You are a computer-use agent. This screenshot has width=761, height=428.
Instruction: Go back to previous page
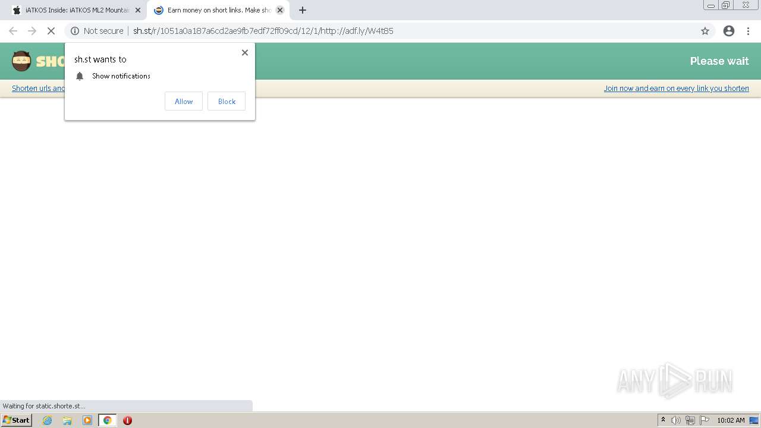pyautogui.click(x=13, y=31)
